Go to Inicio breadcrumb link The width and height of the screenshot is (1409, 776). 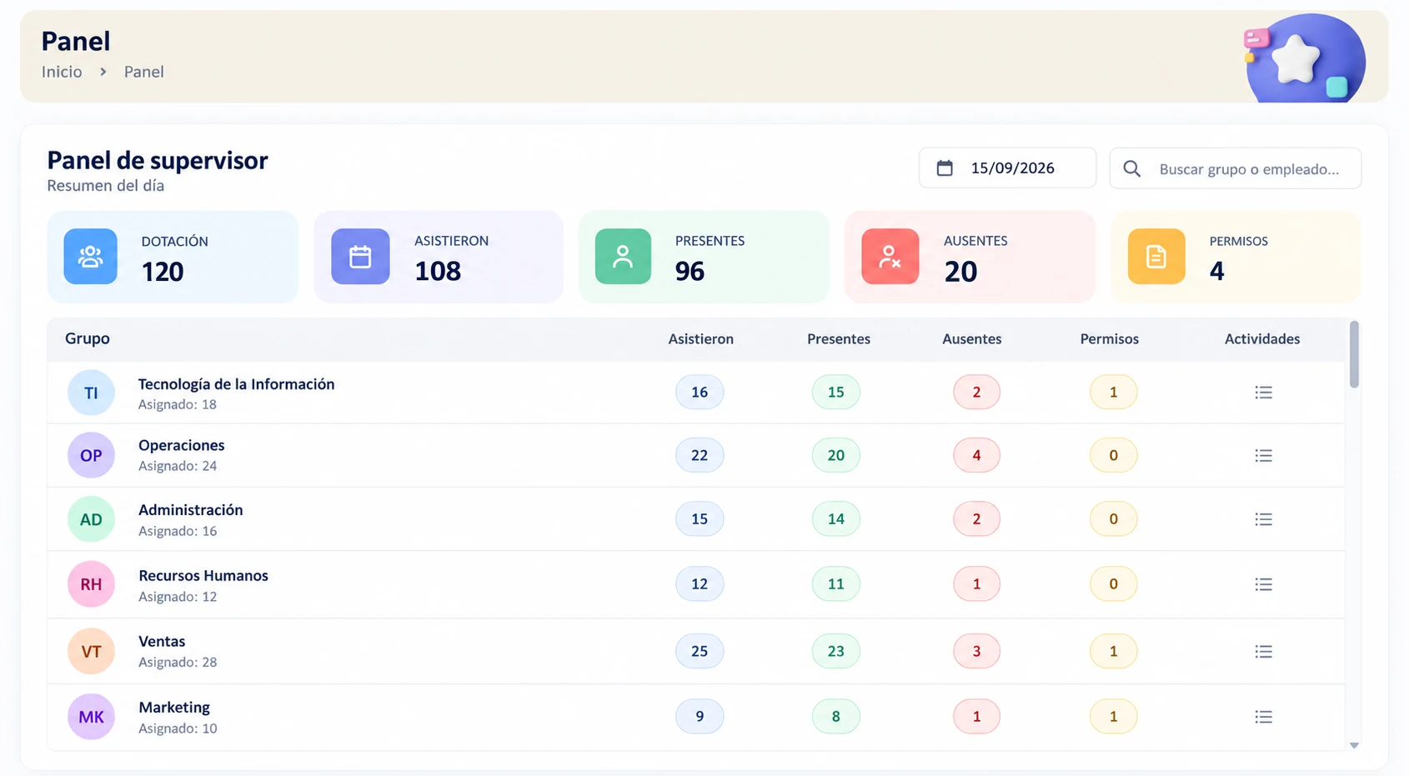tap(62, 72)
